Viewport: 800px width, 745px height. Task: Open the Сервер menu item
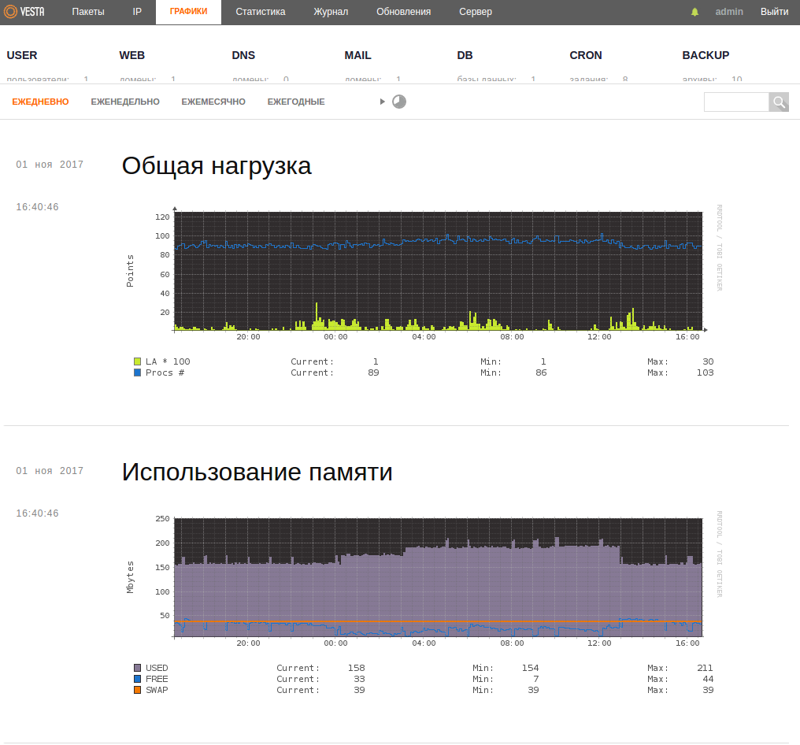(475, 12)
